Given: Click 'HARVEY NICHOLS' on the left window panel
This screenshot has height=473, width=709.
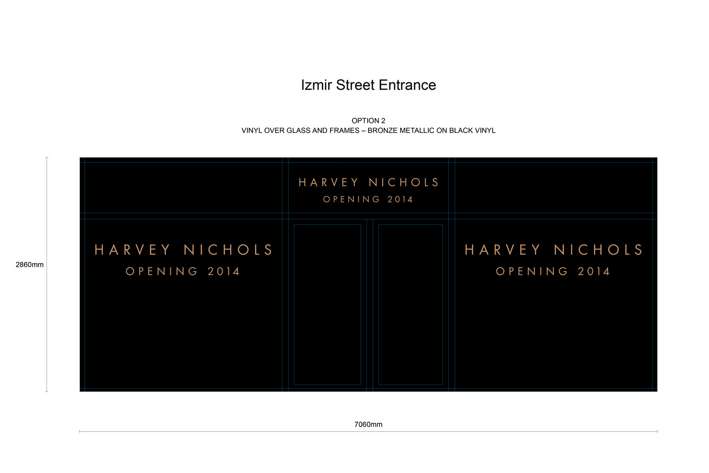Looking at the screenshot, I should point(183,250).
